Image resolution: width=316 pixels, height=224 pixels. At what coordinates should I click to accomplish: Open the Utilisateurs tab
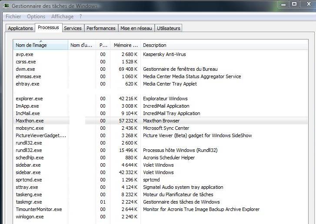(169, 28)
